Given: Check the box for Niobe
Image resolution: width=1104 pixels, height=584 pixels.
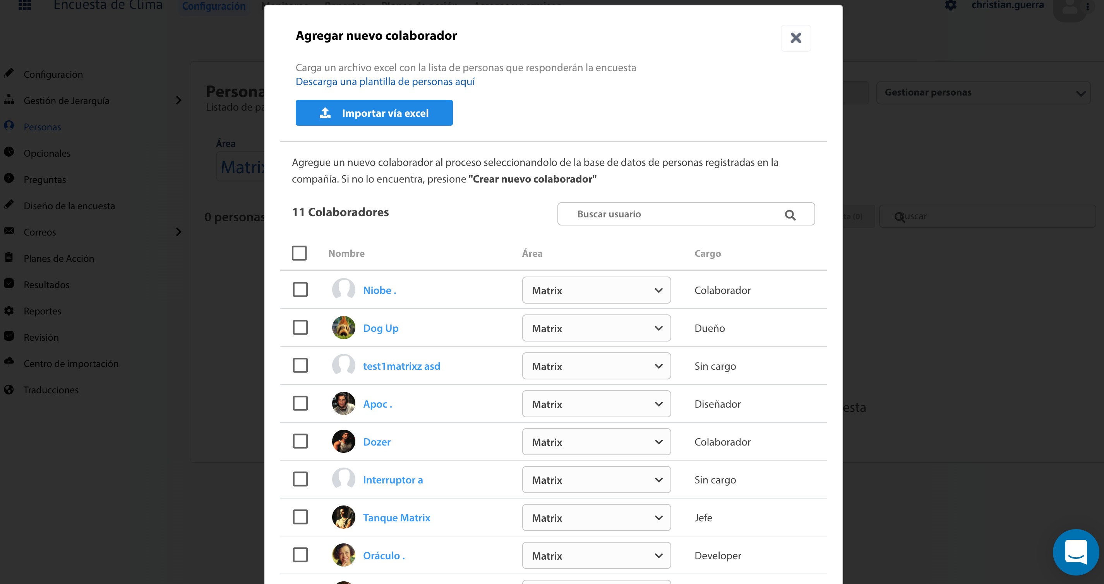Looking at the screenshot, I should (x=300, y=290).
